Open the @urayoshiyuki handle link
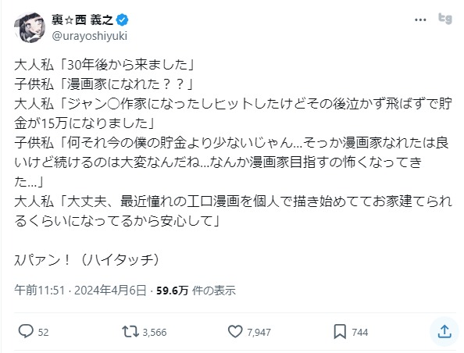The image size is (464, 353). [x=89, y=36]
